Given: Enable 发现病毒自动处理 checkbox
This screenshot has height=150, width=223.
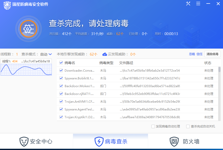Looking at the screenshot, I should tap(153, 126).
